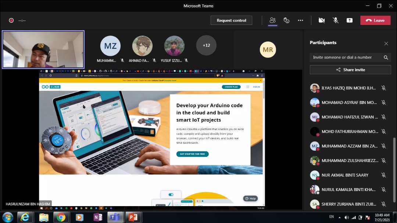Toggle the camera on or off
397x223 pixels.
(322, 20)
